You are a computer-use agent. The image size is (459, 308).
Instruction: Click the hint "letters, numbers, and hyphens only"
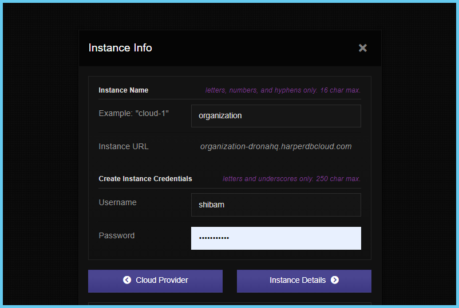[283, 90]
